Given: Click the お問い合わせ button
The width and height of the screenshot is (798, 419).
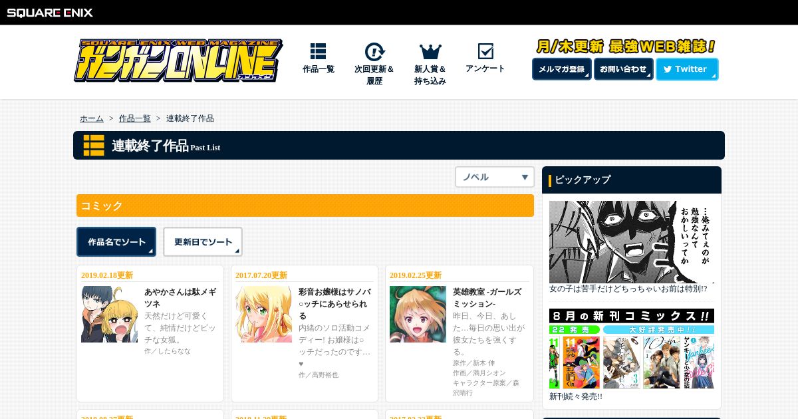Looking at the screenshot, I should [x=624, y=69].
